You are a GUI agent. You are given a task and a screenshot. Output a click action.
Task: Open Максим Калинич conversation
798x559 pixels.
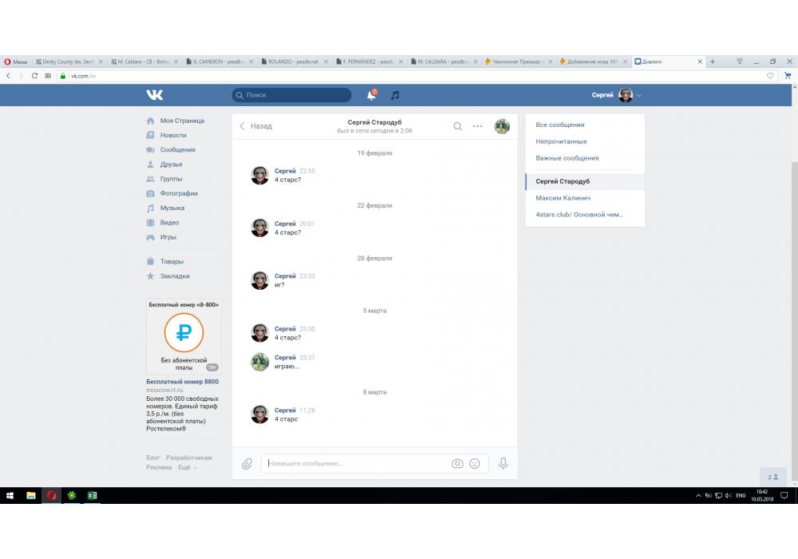click(563, 198)
